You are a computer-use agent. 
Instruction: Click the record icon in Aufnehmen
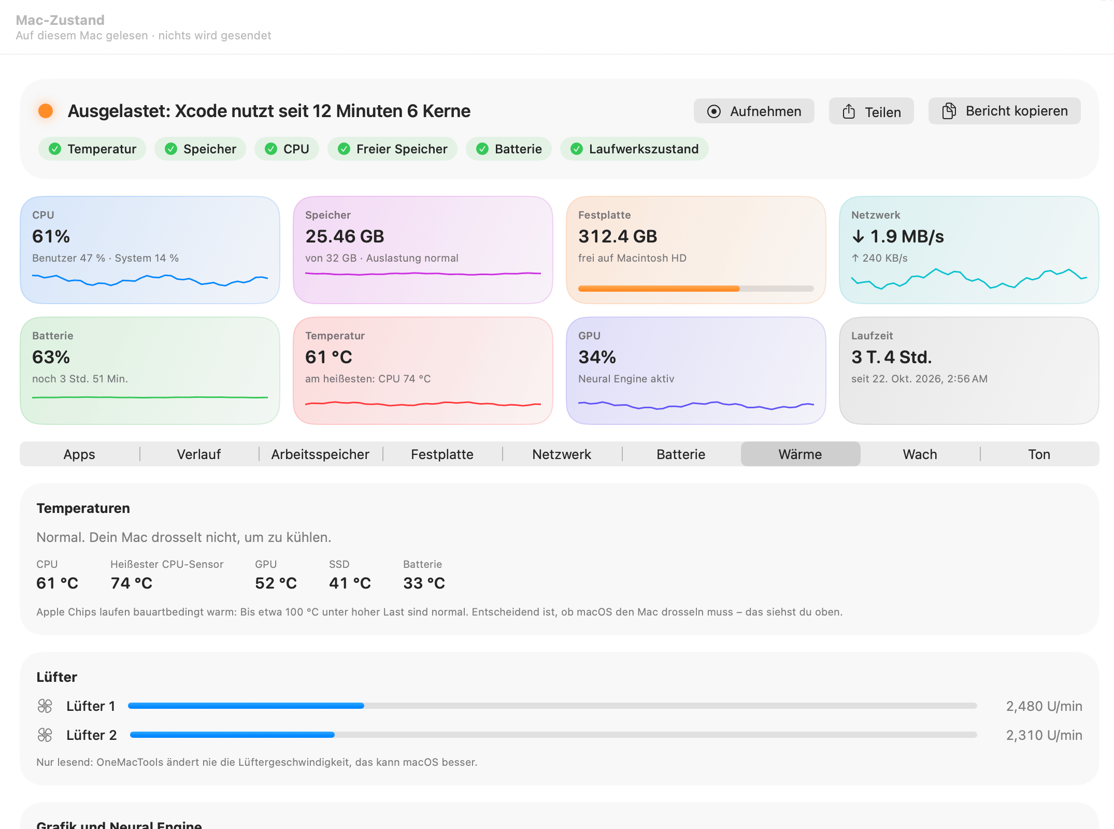(x=713, y=111)
